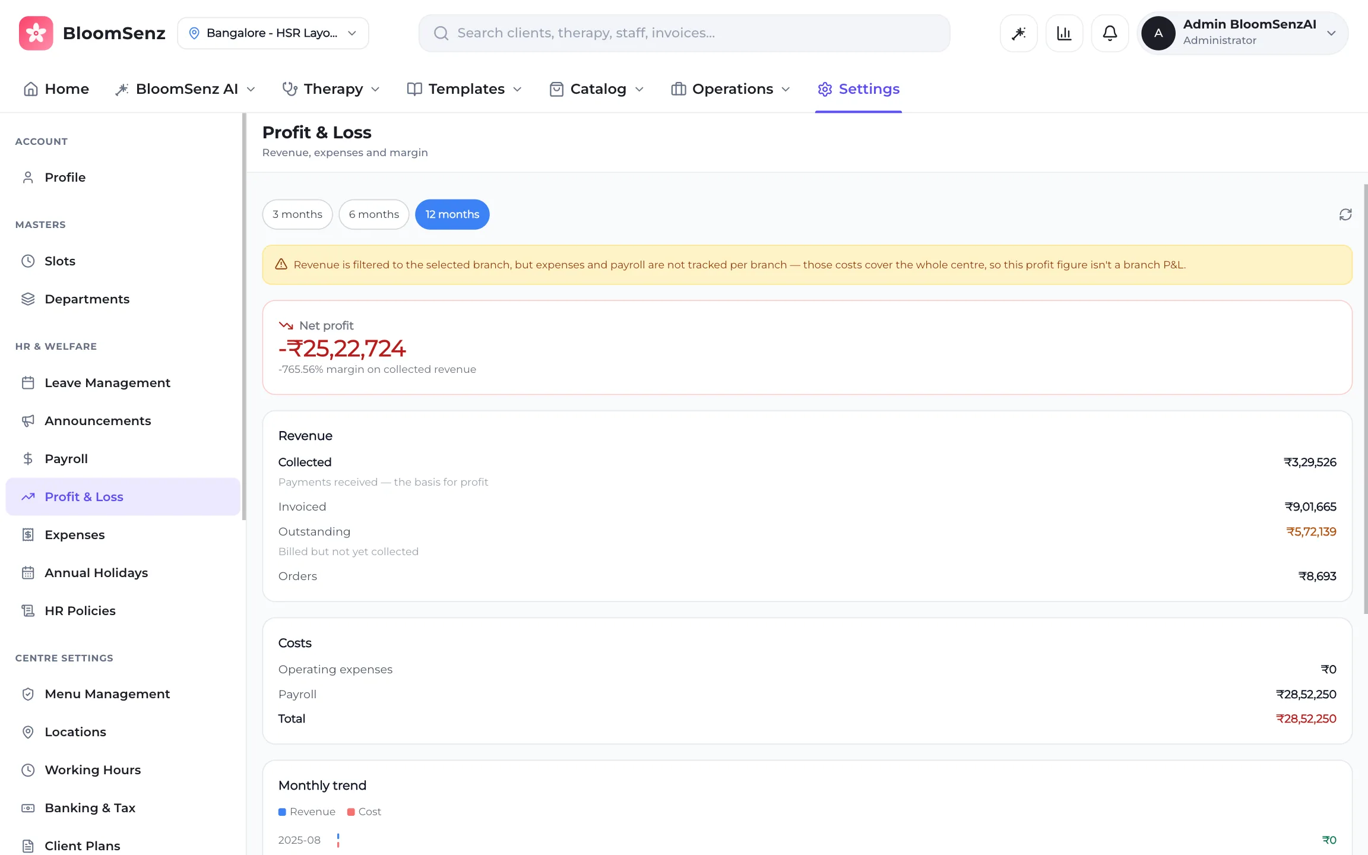Select the 6 months period
Image resolution: width=1368 pixels, height=855 pixels.
(374, 214)
